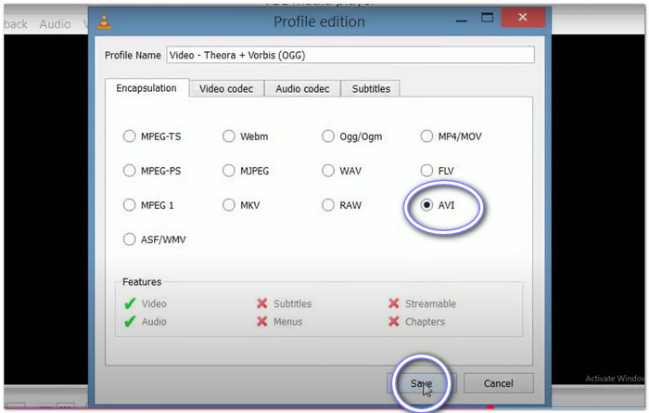Select the AVI radio button
Screen dimensions: 649x413
426,205
